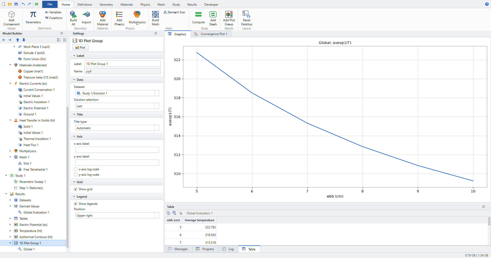Open the Solution selection dropdown
The width and height of the screenshot is (491, 258).
(117, 106)
